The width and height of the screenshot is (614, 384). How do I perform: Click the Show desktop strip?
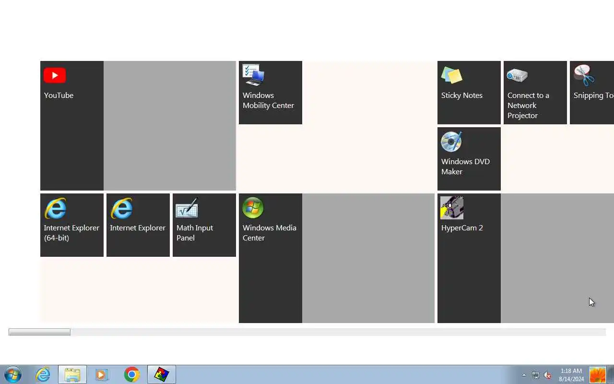click(611, 374)
